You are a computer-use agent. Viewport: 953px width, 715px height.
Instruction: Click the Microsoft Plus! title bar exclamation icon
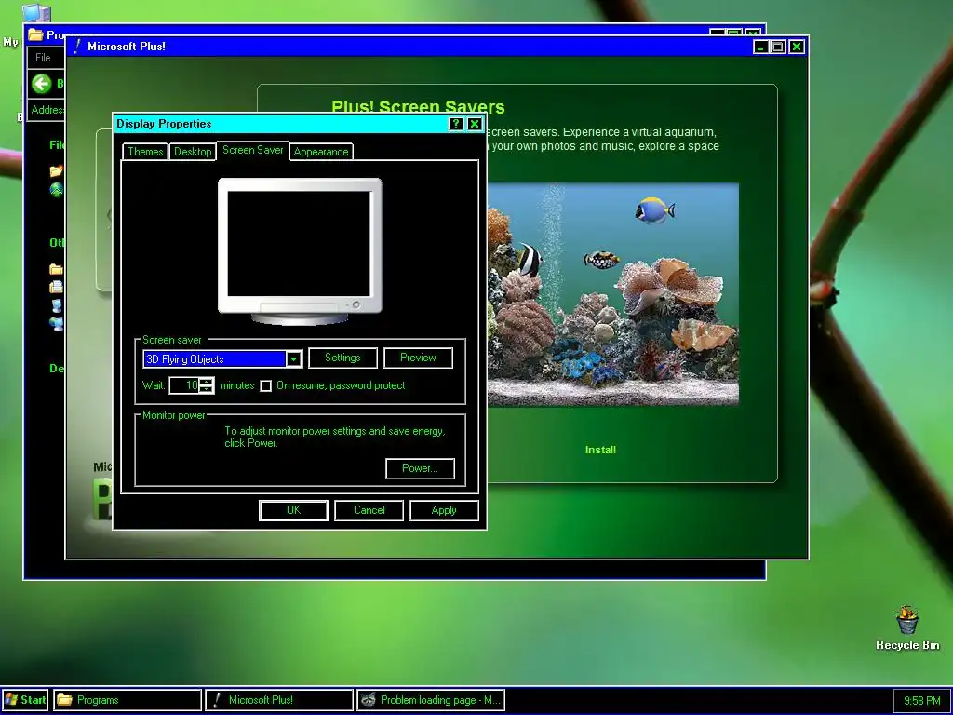tap(77, 47)
